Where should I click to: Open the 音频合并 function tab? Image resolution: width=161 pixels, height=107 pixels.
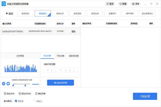60,13
